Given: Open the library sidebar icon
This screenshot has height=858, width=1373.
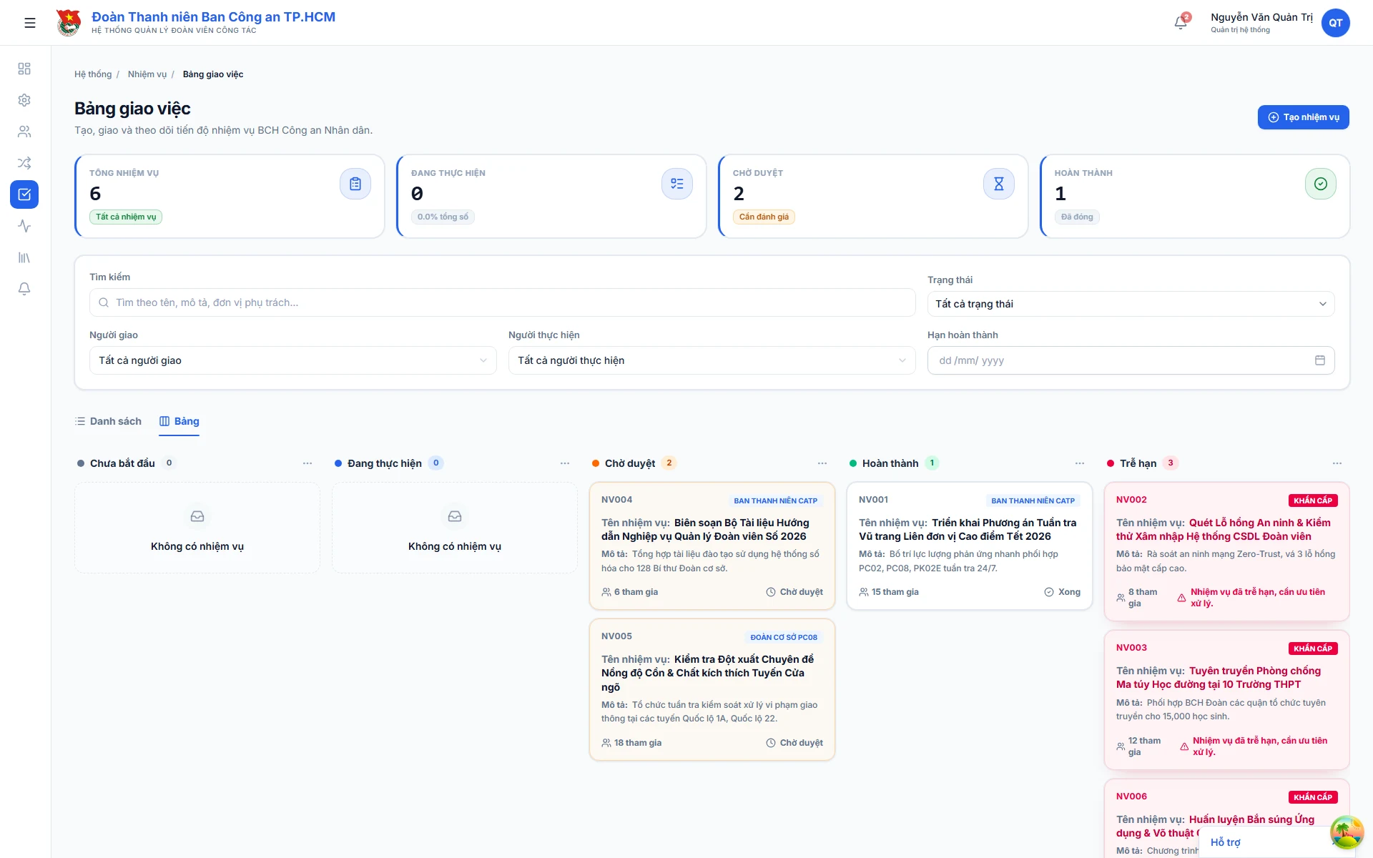Looking at the screenshot, I should 24,257.
